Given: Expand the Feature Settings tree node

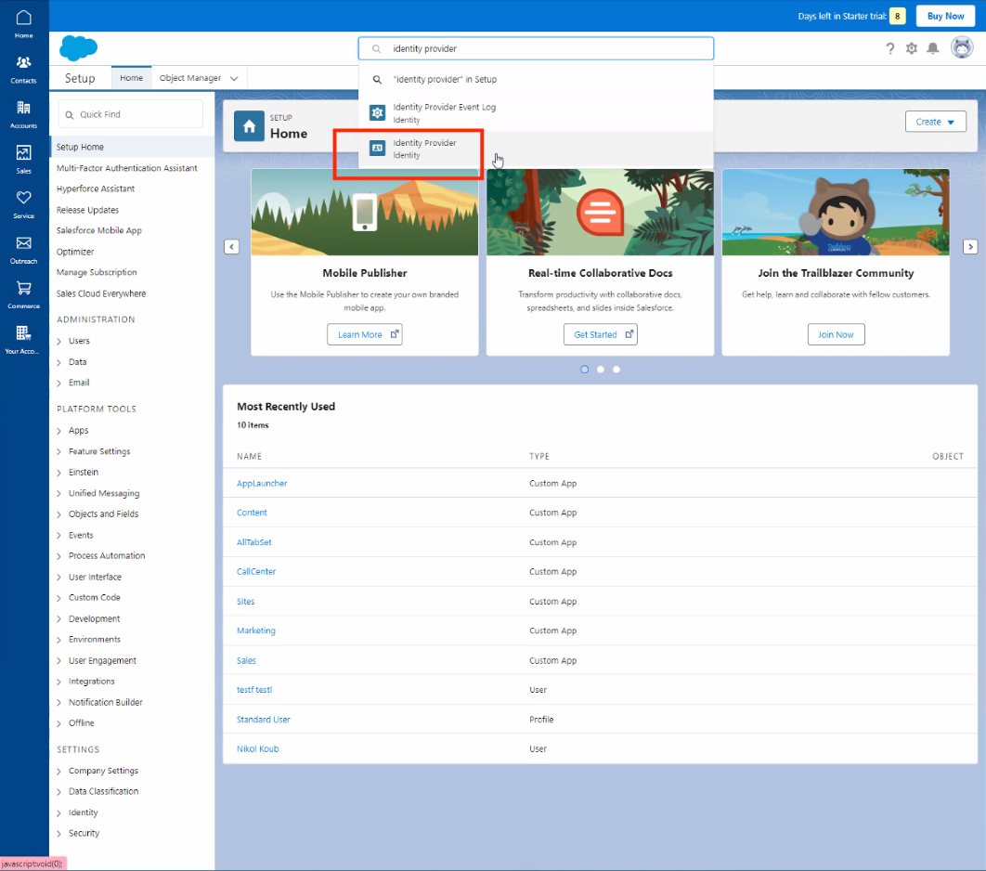Looking at the screenshot, I should (59, 451).
